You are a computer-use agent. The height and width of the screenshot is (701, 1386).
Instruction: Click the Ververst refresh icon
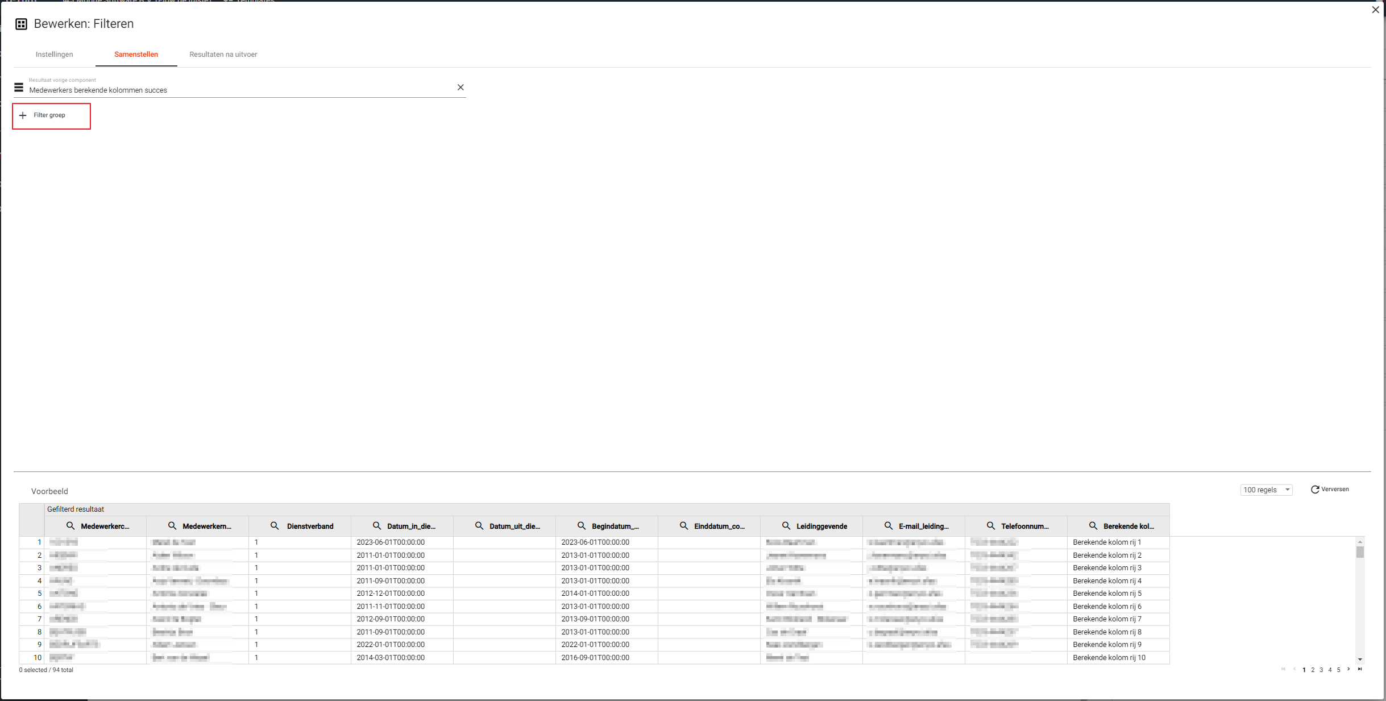1315,490
